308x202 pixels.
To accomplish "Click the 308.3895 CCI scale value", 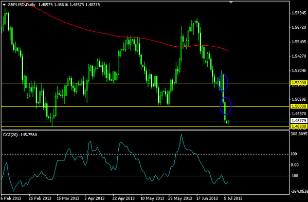I will (299, 134).
